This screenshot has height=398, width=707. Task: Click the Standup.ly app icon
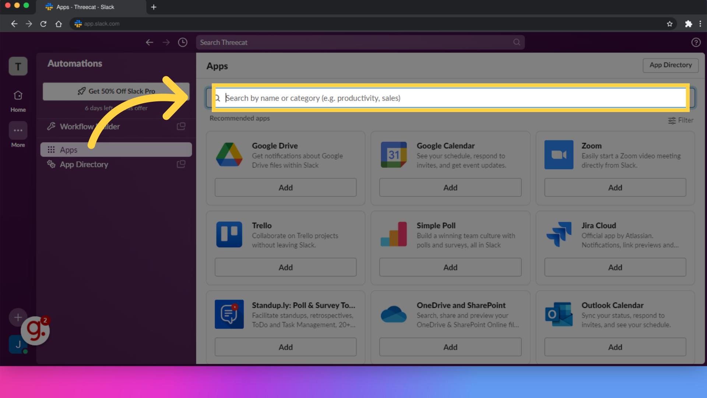pyautogui.click(x=229, y=314)
